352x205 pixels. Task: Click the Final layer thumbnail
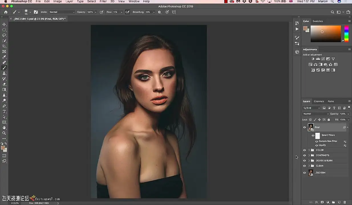pos(311,127)
